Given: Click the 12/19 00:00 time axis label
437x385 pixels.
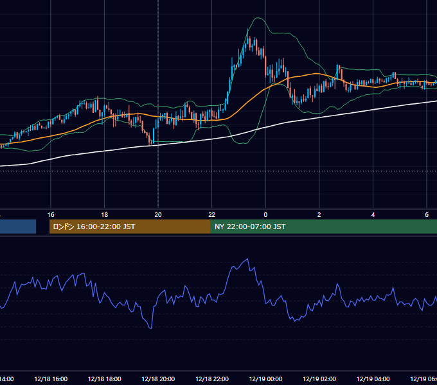Looking at the screenshot, I should (x=265, y=379).
